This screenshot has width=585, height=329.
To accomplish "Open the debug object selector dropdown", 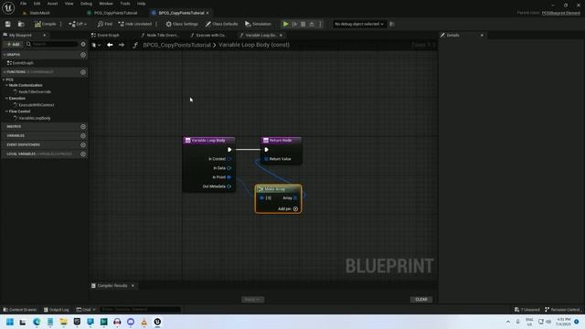I will click(x=359, y=24).
